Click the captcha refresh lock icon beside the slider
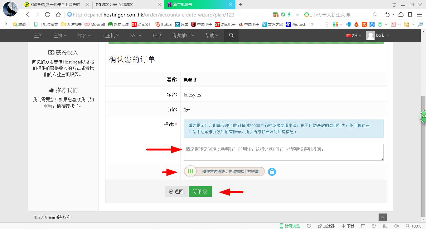Viewport: 426px width, 230px height. click(x=272, y=171)
